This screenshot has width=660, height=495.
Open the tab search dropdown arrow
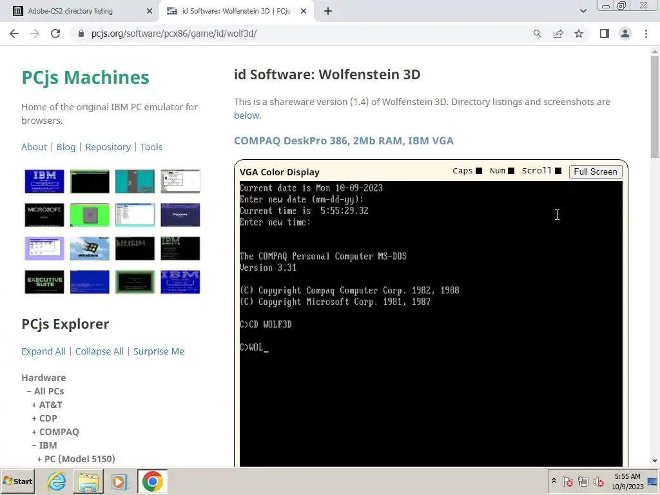point(583,11)
